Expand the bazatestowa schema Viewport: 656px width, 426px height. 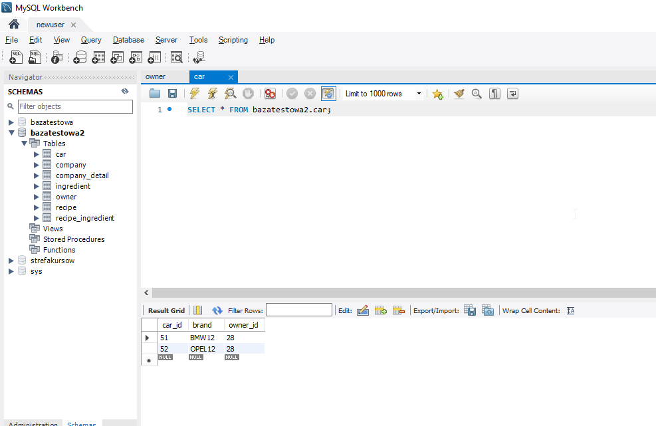pyautogui.click(x=11, y=122)
